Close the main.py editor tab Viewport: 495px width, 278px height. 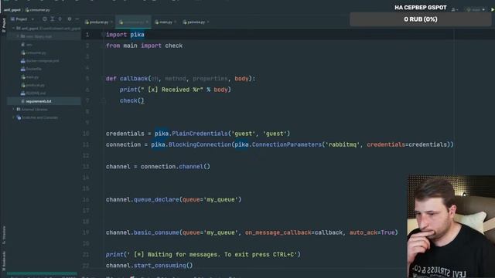[x=176, y=22]
